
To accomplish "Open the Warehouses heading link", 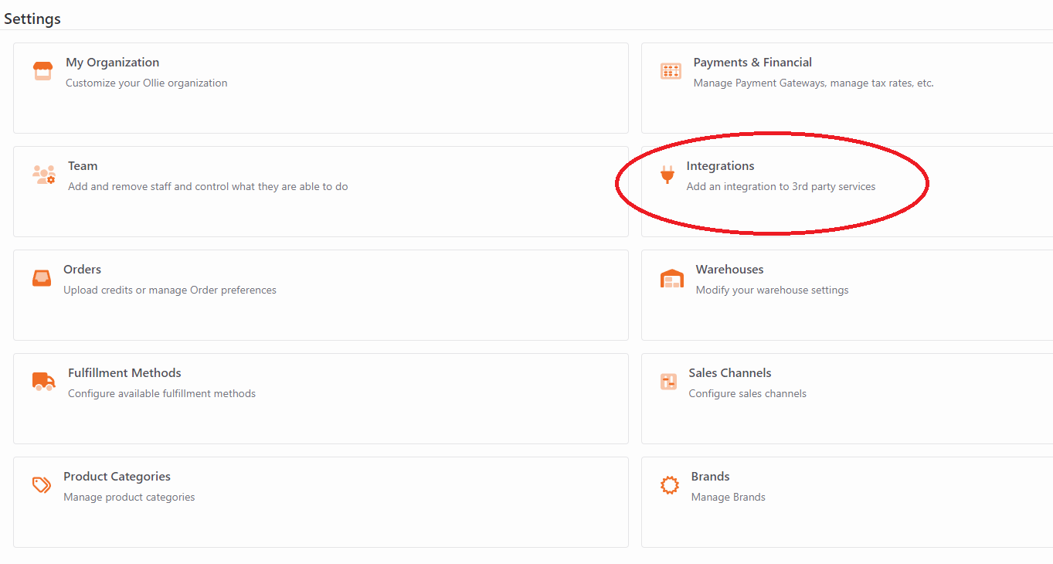I will pyautogui.click(x=729, y=270).
